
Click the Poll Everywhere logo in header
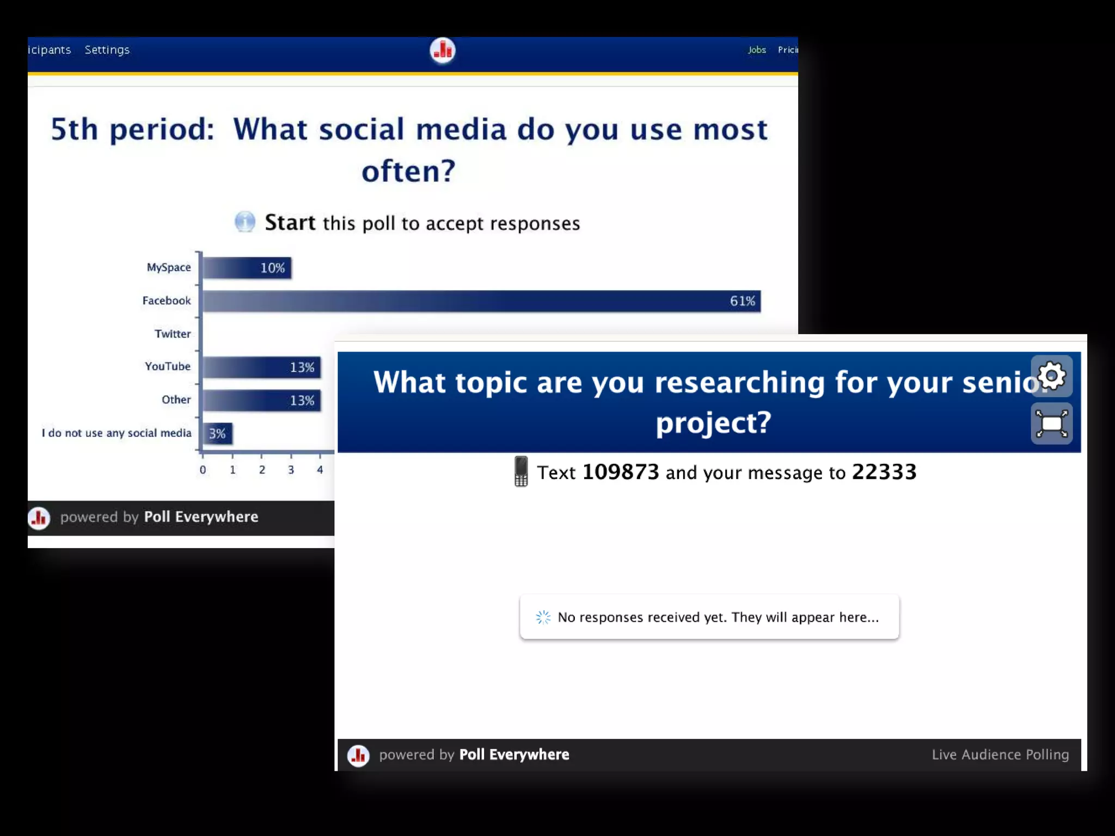point(442,50)
